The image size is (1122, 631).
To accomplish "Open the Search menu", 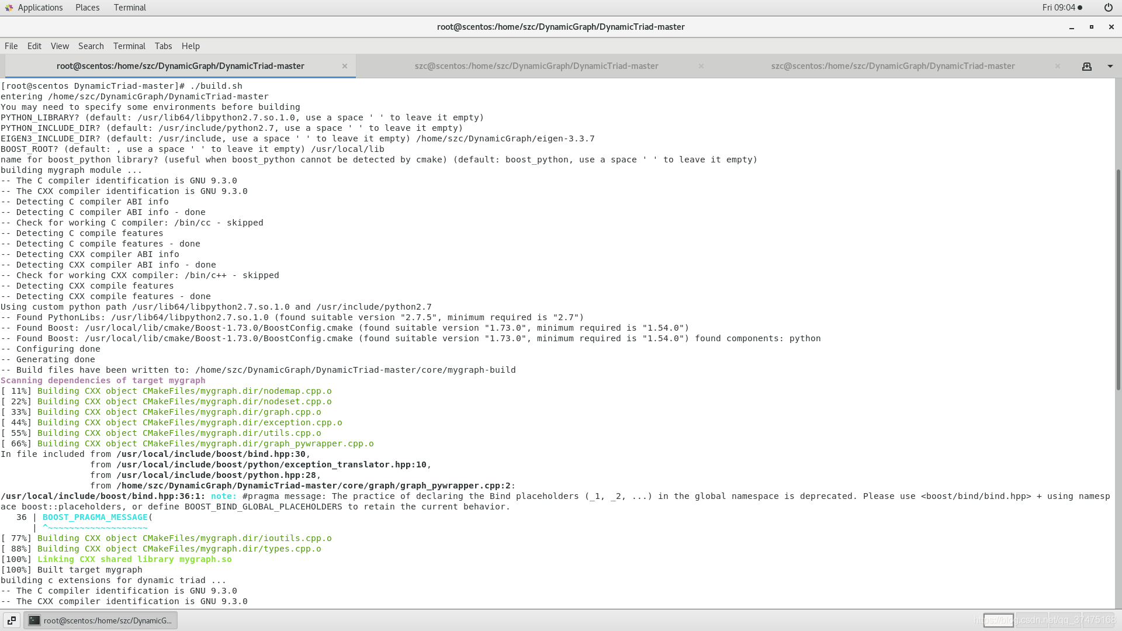I will 91,46.
